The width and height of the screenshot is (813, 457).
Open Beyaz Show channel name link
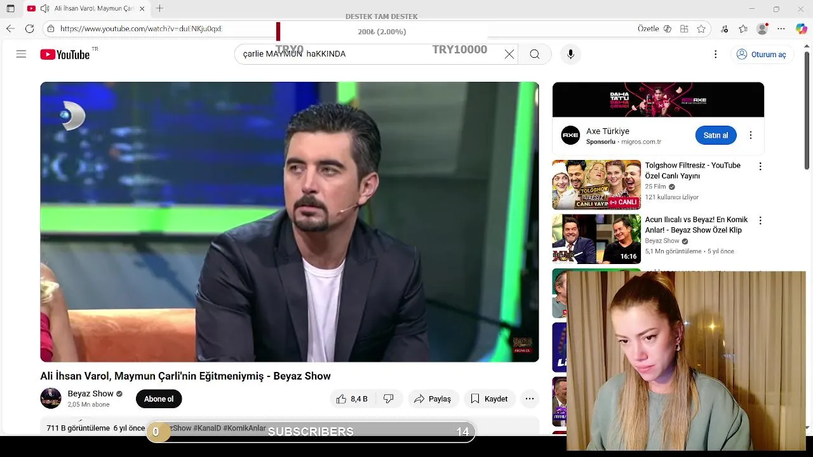click(x=91, y=394)
